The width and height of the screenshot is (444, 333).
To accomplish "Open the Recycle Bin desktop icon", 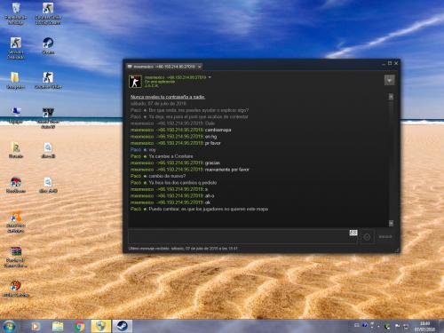I will point(15,13).
